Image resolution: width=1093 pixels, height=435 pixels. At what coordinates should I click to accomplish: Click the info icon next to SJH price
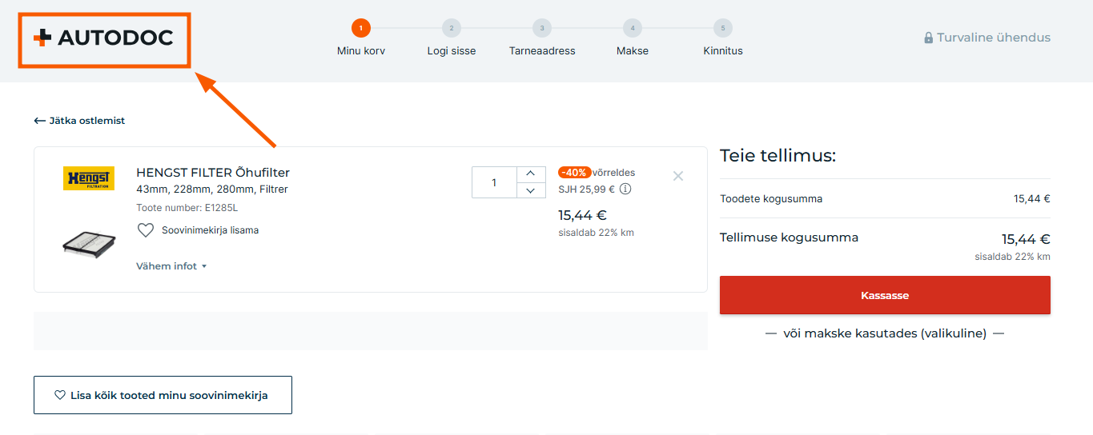(625, 190)
